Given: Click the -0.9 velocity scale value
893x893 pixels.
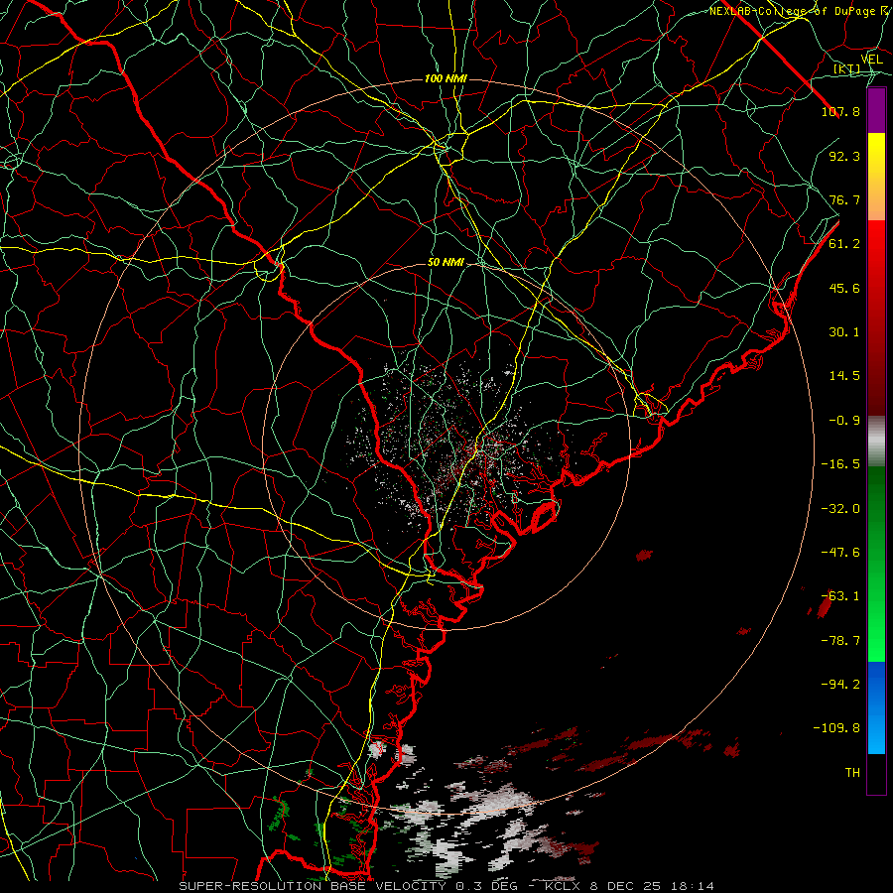Looking at the screenshot, I should [844, 421].
